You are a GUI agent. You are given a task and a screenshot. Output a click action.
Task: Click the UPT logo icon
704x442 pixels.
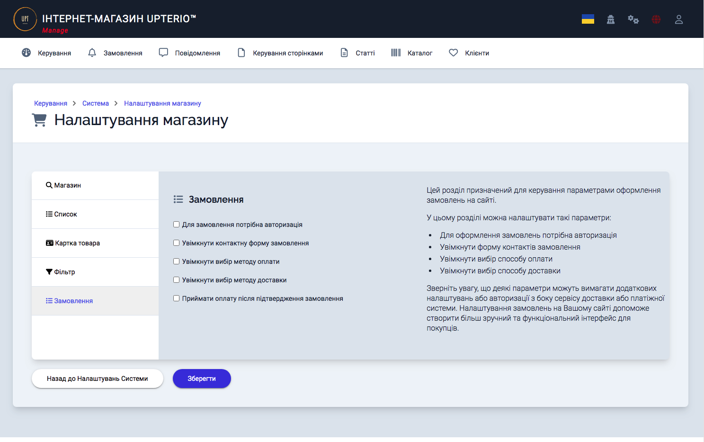[x=25, y=19]
